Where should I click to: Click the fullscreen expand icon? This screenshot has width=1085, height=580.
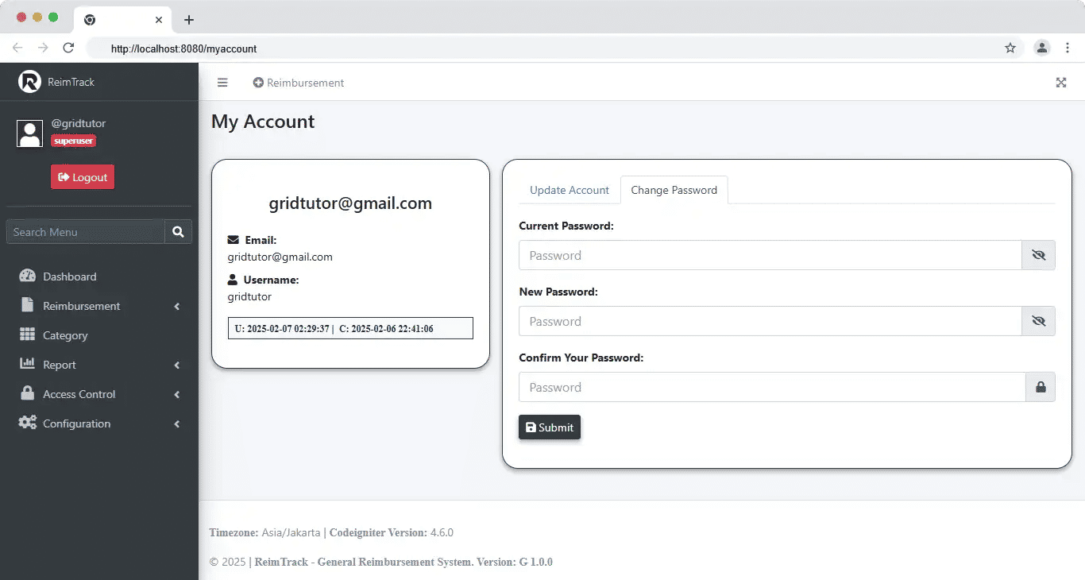[x=1060, y=83]
